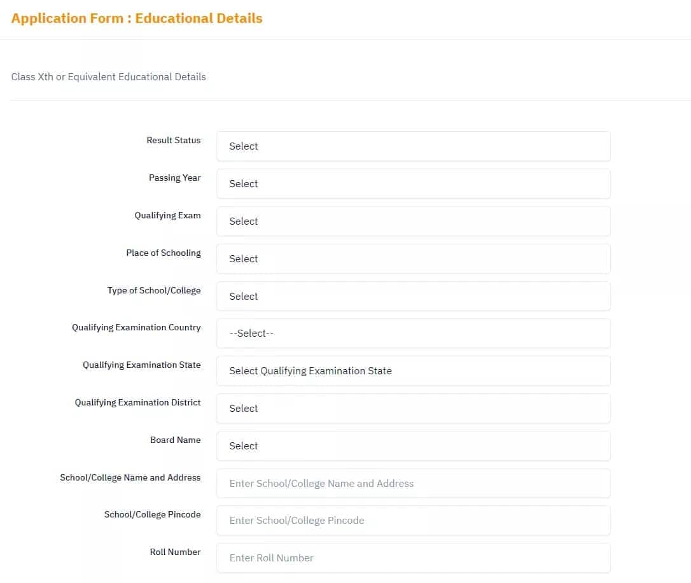Click the Board Name label

[x=176, y=440]
